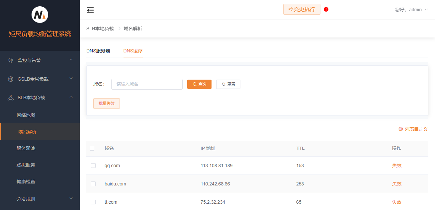The width and height of the screenshot is (435, 210).
Task: Toggle the select-all checkbox in table header
Action: click(92, 148)
